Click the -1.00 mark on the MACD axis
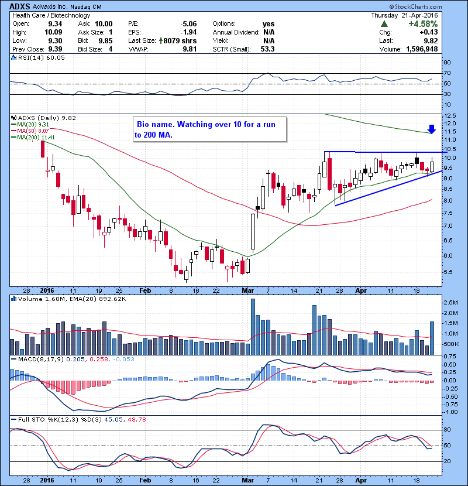Viewport: 468px width, 486px height. 450,412
